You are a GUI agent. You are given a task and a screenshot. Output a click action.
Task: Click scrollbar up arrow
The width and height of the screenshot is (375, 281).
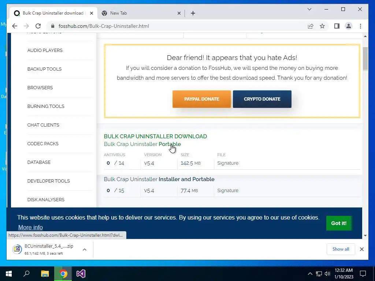pos(365,36)
